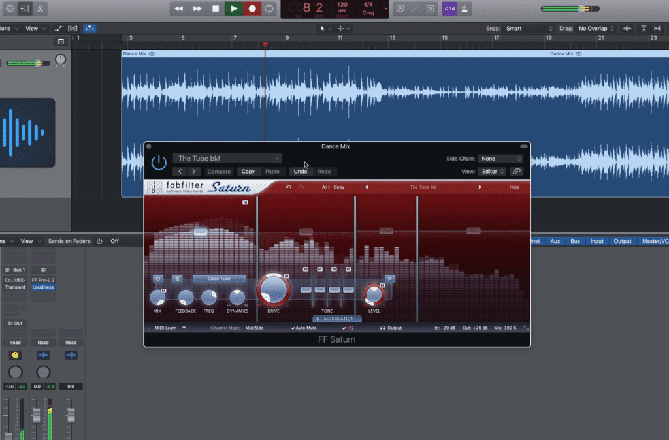
Task: Toggle the Solo S button in control bar
Action: click(430, 8)
